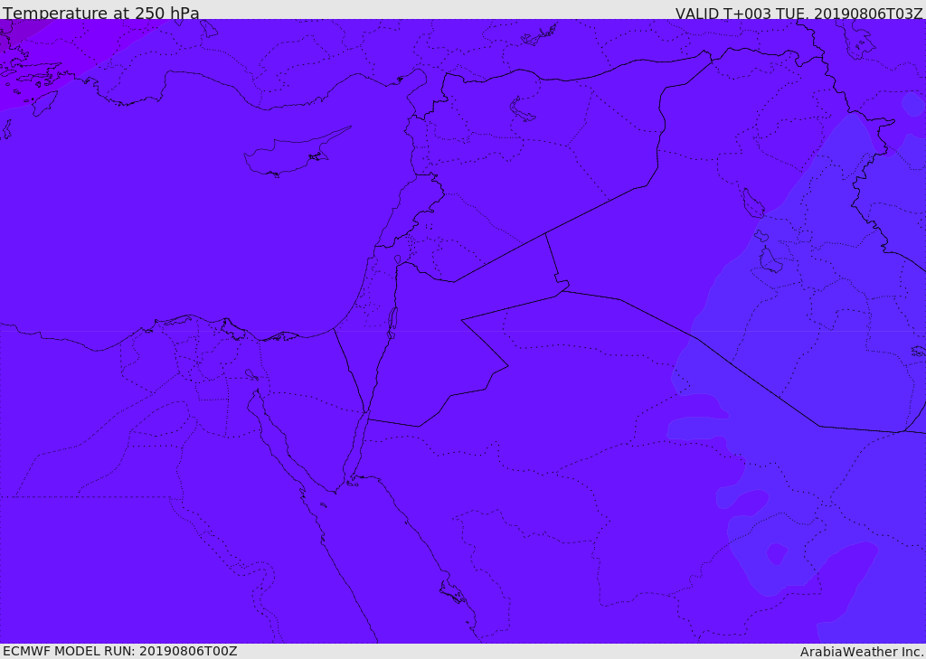Click the 'ECMWF MODEL RUN: 20190806T00Z' footer text
Image resolution: width=926 pixels, height=659 pixels.
click(120, 651)
